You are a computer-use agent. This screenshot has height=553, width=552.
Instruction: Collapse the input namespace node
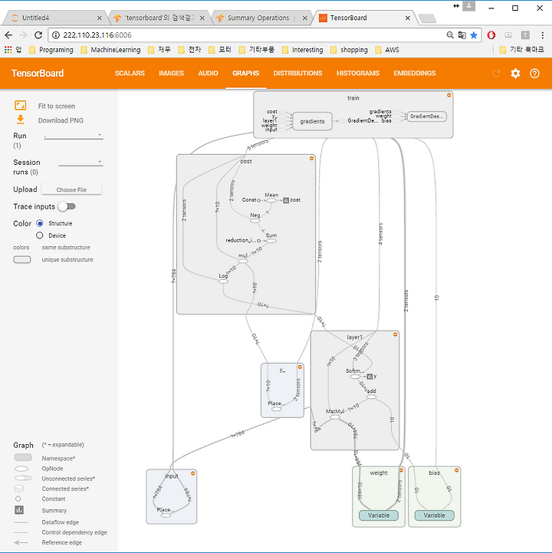click(192, 473)
